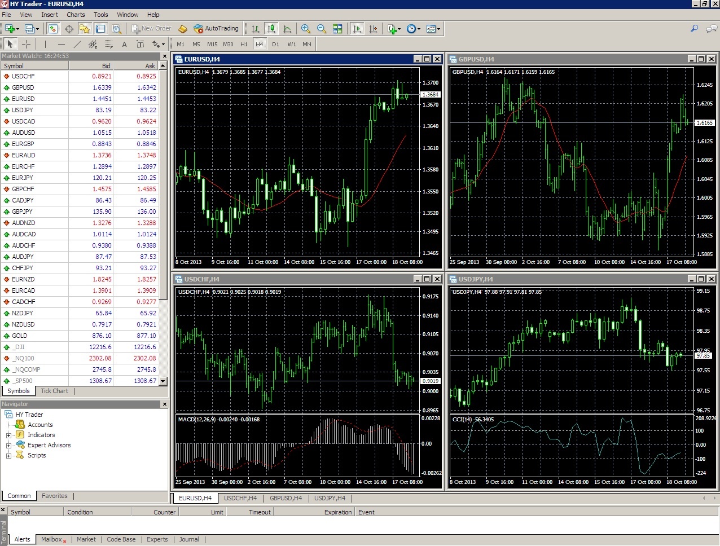
Task: Expand the Expert Advisors tree node
Action: pyautogui.click(x=9, y=446)
